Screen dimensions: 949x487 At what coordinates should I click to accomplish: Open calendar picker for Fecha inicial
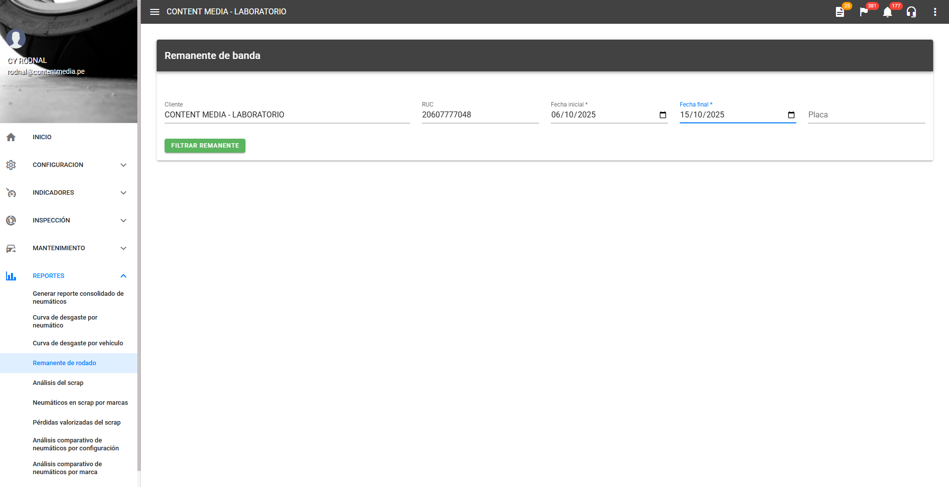663,115
